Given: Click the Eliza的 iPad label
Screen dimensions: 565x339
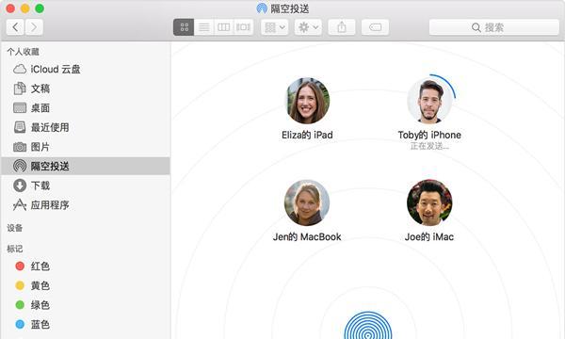Looking at the screenshot, I should tap(307, 135).
